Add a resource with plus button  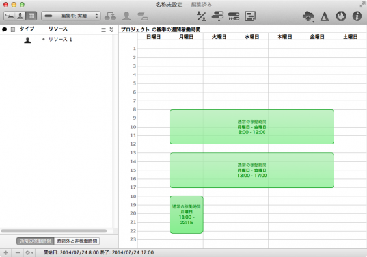(6, 253)
